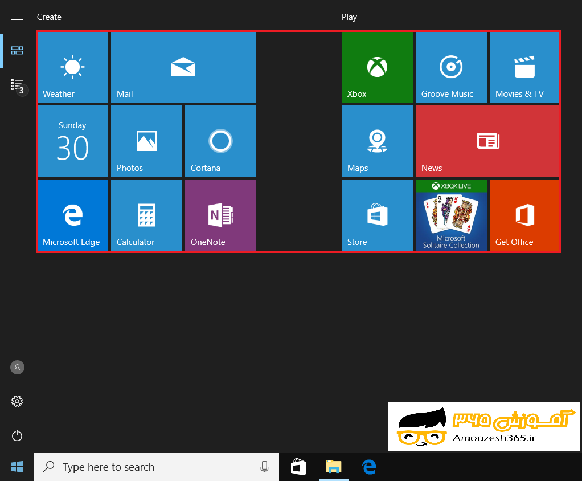Open the Movies & TV tile
The image size is (582, 481).
(x=524, y=67)
